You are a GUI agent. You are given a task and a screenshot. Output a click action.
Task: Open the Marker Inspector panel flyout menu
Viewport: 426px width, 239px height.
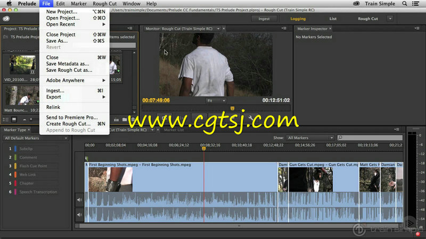click(x=417, y=28)
